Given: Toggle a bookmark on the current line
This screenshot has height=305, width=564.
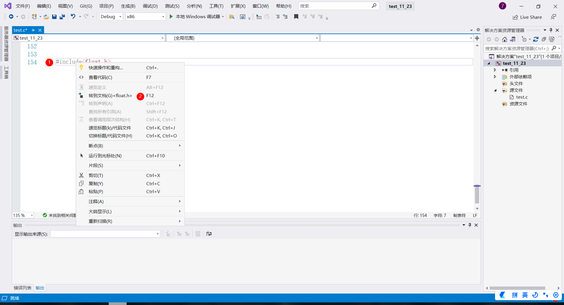Looking at the screenshot, I should (x=296, y=17).
